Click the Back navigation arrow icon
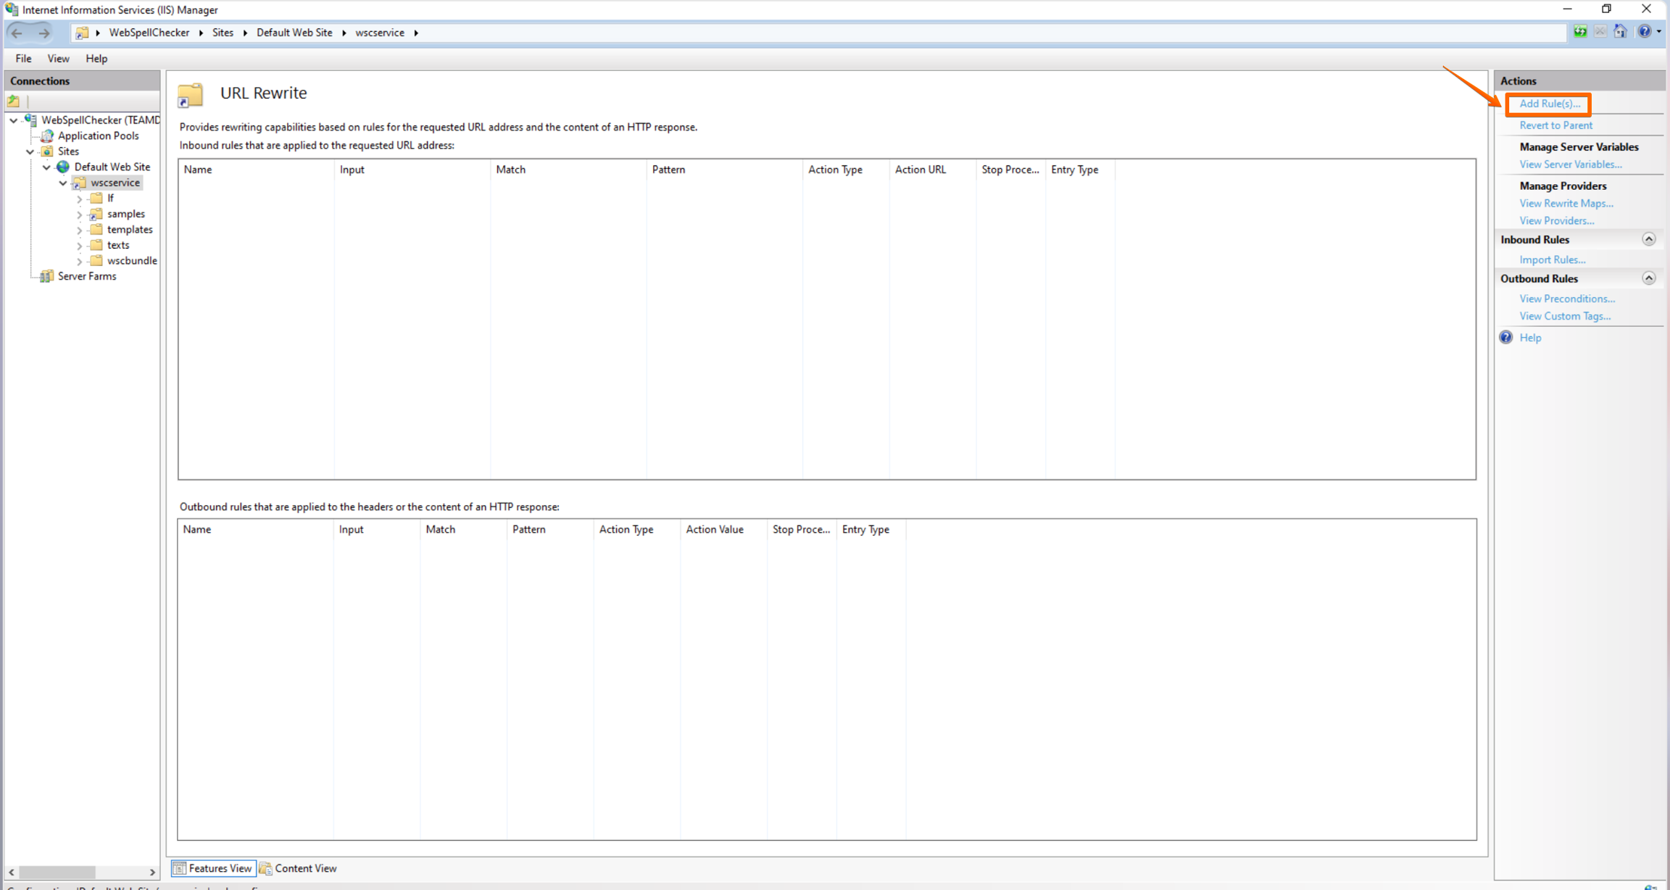 pyautogui.click(x=17, y=33)
